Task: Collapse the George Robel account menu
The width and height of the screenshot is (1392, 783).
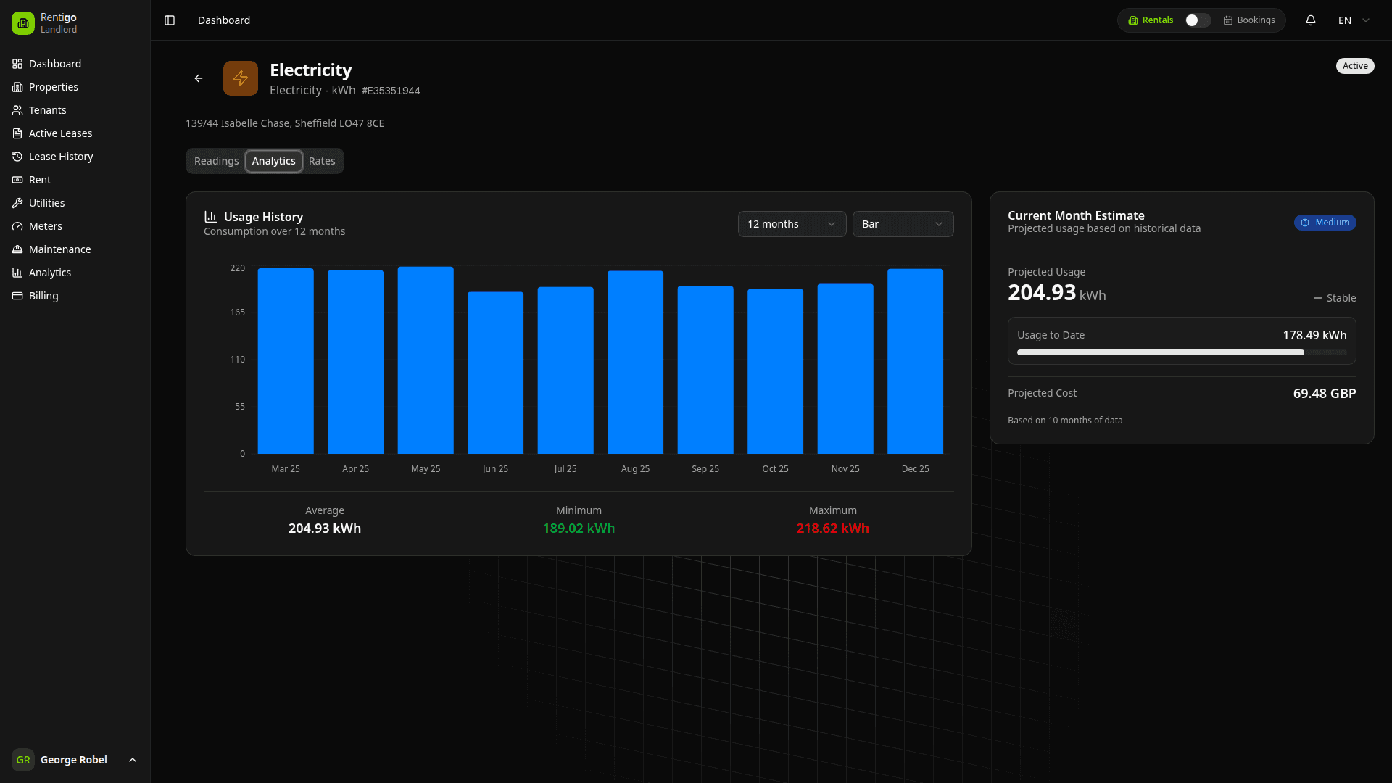Action: coord(132,760)
